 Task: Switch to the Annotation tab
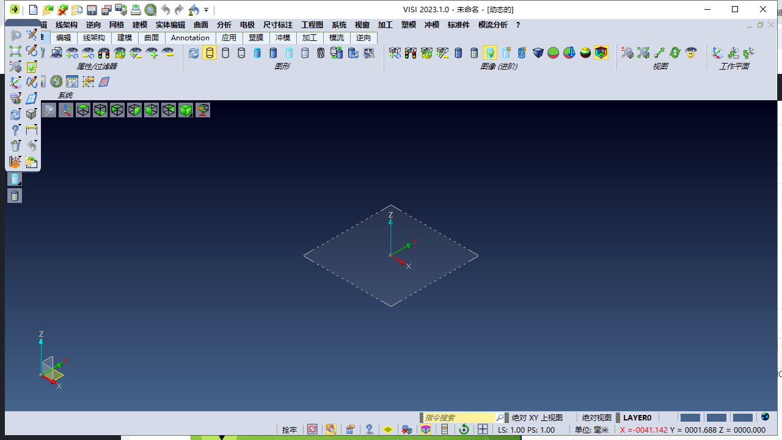click(x=190, y=38)
